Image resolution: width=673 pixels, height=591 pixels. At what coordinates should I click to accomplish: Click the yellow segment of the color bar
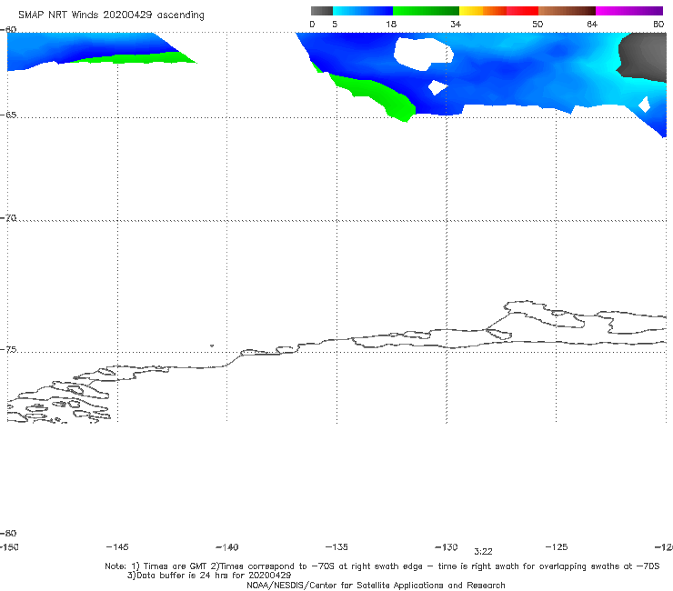coord(471,11)
